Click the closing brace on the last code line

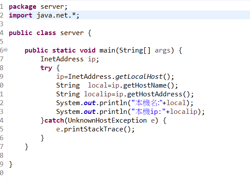click(11, 164)
